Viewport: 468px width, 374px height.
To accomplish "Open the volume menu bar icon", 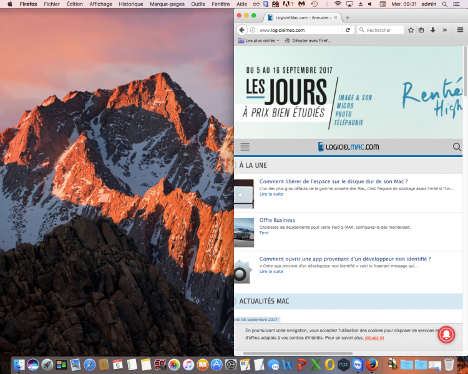I will (370, 4).
